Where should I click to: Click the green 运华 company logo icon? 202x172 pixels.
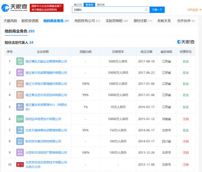[20, 119]
